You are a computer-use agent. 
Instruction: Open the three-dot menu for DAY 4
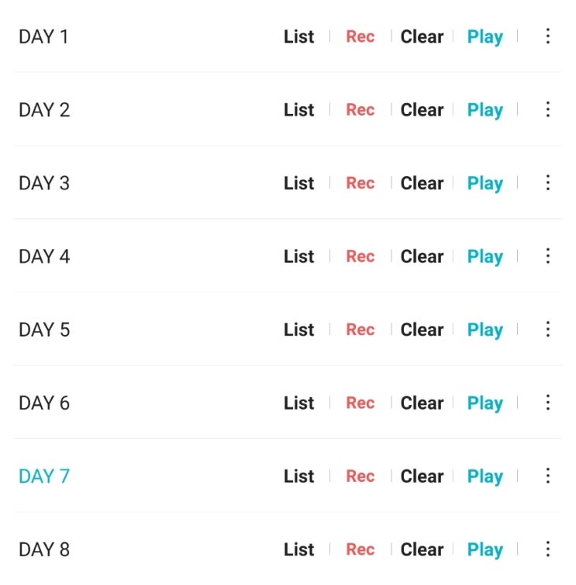pyautogui.click(x=547, y=256)
